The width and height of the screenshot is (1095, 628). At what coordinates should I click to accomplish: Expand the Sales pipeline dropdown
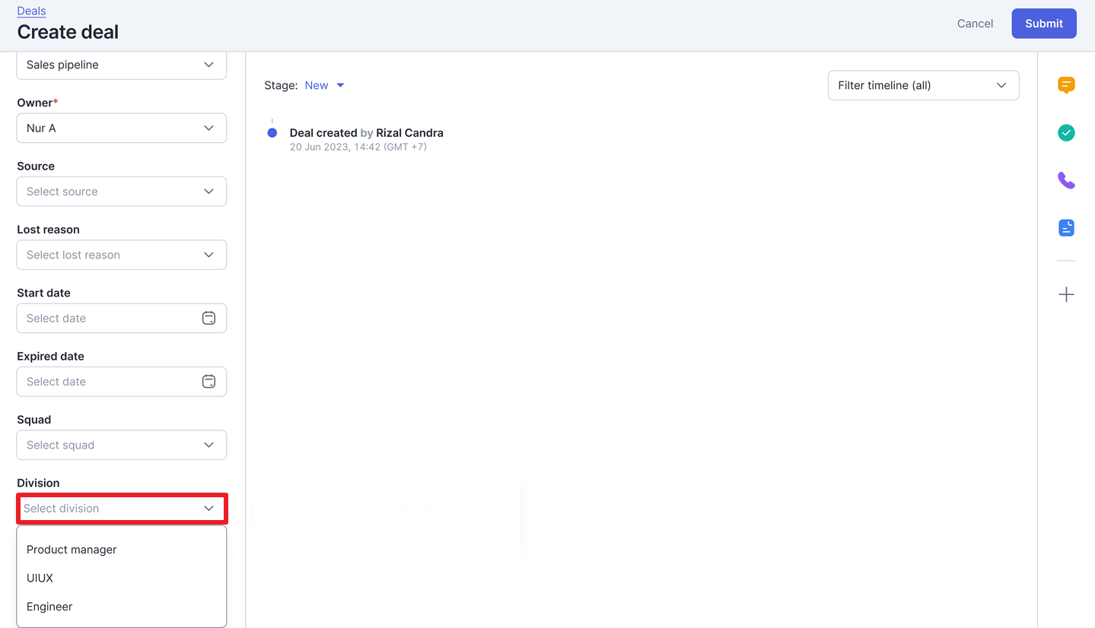pyautogui.click(x=122, y=65)
